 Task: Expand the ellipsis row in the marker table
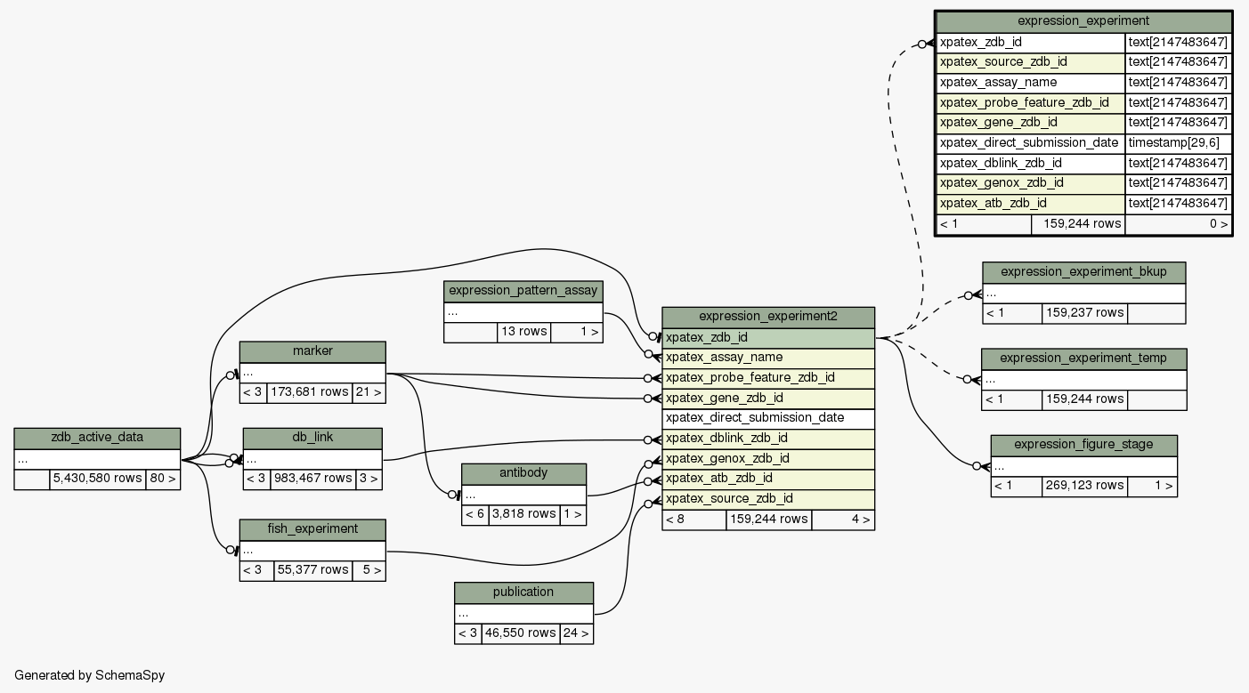(312, 372)
